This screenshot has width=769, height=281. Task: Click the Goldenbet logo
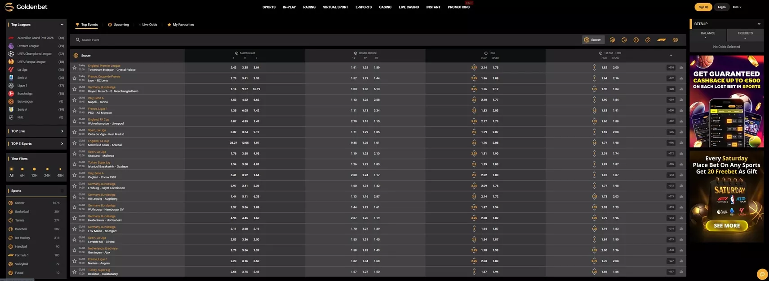[26, 7]
